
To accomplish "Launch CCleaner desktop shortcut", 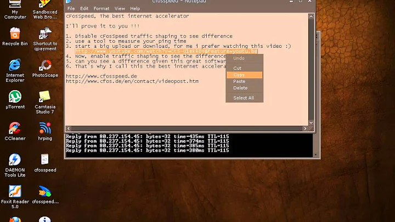I will point(15,131).
